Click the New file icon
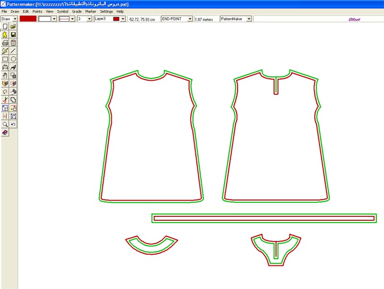 pyautogui.click(x=5, y=26)
